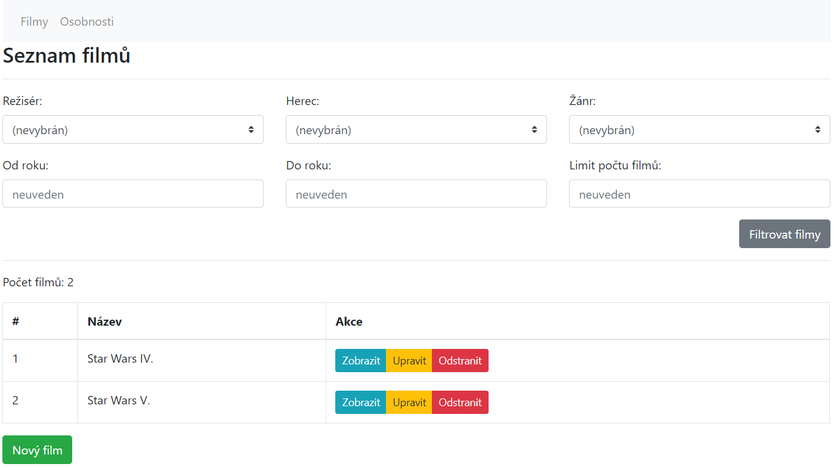The image size is (834, 467).
Task: Expand the Žánr dropdown
Action: [699, 129]
